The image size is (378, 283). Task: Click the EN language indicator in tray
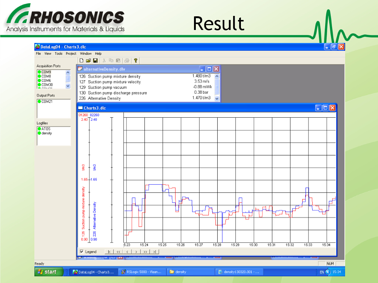click(322, 272)
